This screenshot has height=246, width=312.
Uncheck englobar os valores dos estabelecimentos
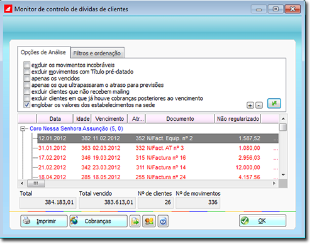tap(26, 105)
